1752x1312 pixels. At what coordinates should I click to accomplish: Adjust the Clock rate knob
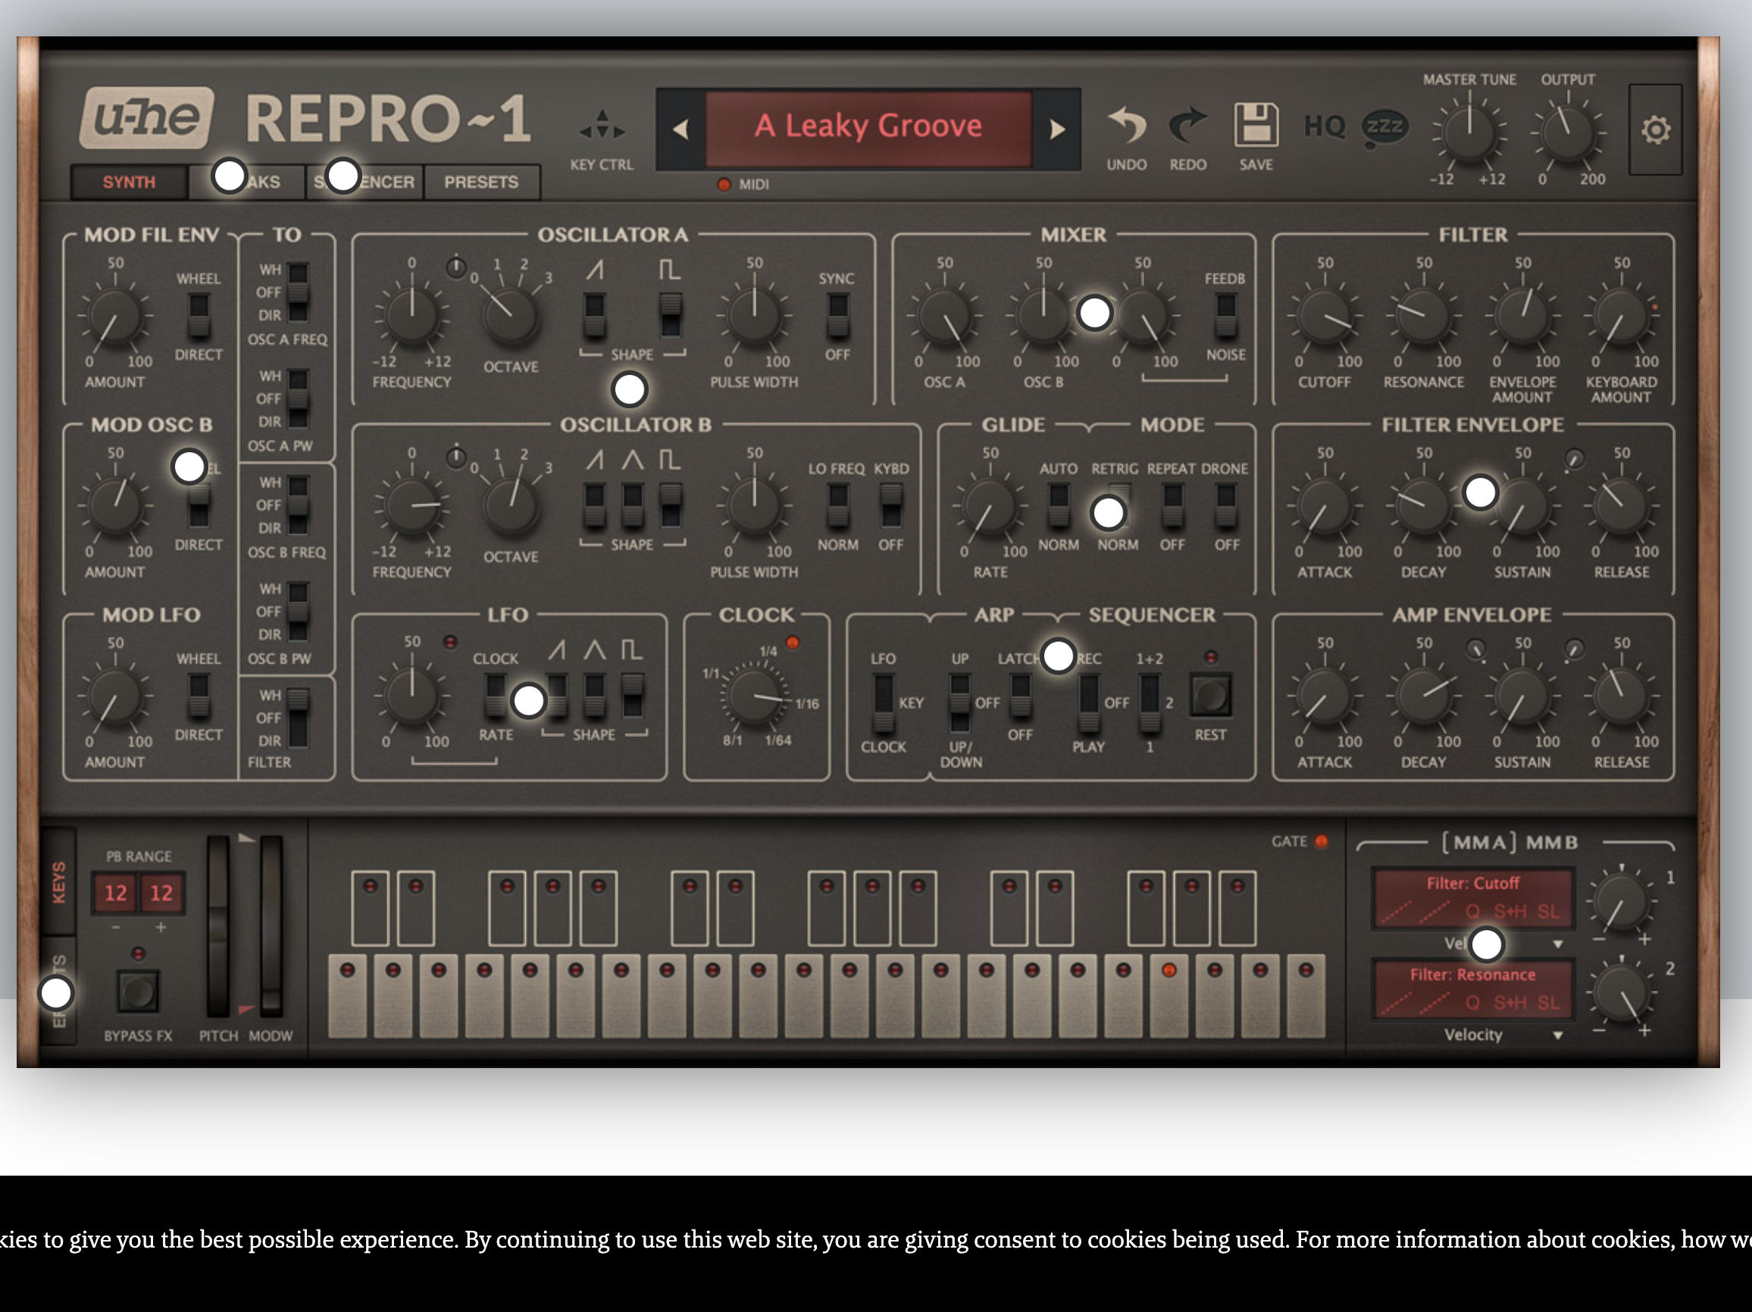[755, 697]
